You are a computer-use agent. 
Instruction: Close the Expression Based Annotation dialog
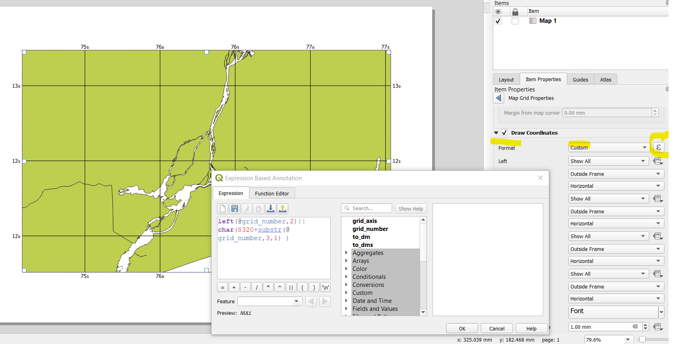point(540,178)
